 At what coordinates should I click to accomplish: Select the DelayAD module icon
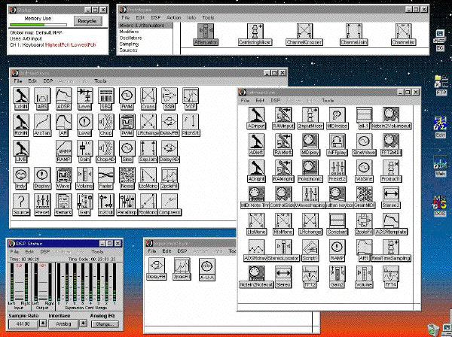(169, 152)
